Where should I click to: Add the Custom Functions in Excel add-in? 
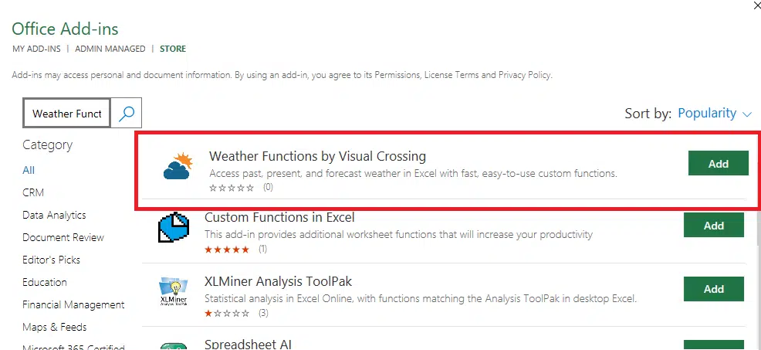[x=713, y=226]
